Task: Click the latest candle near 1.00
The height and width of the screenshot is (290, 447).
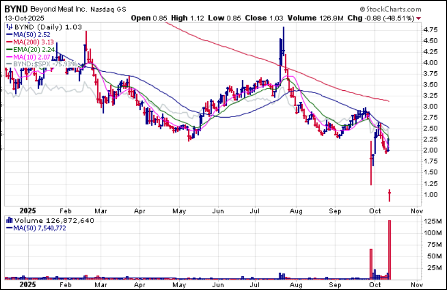Action: (390, 195)
